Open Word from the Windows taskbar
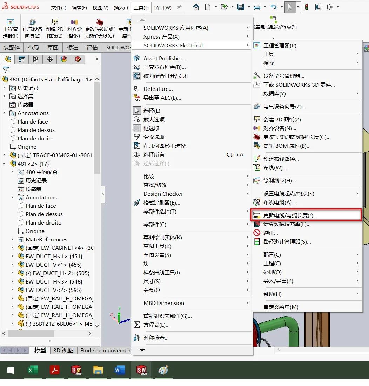 120,370
